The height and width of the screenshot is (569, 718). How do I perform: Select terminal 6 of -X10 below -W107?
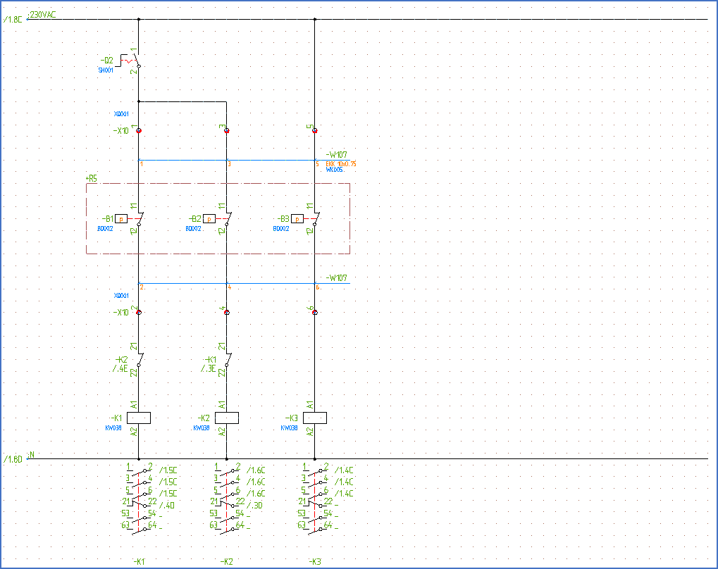pos(314,311)
